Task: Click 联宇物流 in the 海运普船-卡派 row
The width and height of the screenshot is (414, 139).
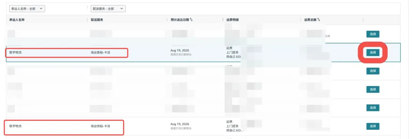Action: click(x=15, y=52)
